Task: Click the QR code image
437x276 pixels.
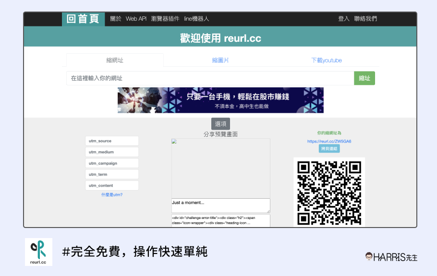Action: (329, 192)
